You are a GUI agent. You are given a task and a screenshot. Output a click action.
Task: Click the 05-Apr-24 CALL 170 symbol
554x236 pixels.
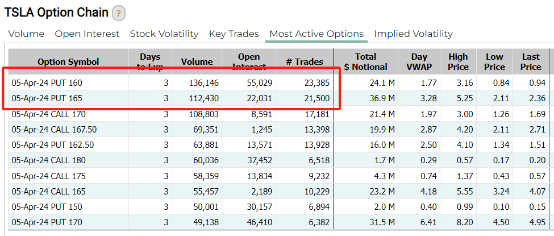[x=49, y=114]
